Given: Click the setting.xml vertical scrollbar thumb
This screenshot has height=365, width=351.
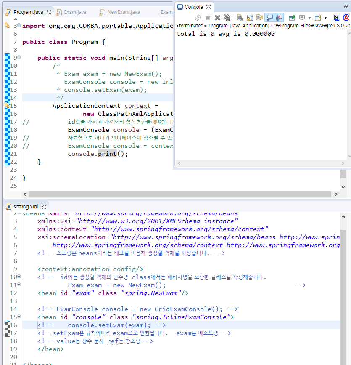Looking at the screenshot, I should (343, 297).
